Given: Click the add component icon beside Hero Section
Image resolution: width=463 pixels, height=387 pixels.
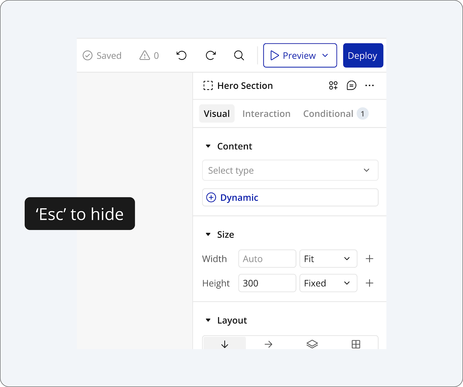Looking at the screenshot, I should tap(333, 85).
